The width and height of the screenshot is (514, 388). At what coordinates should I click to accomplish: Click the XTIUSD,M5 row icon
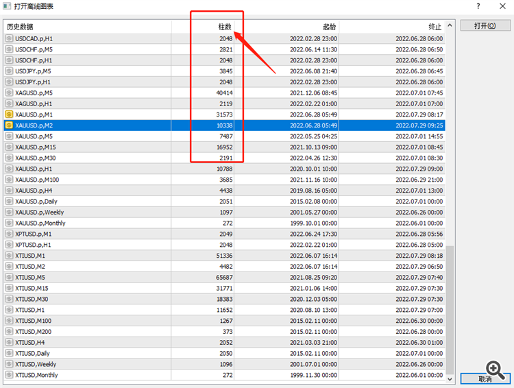click(9, 277)
